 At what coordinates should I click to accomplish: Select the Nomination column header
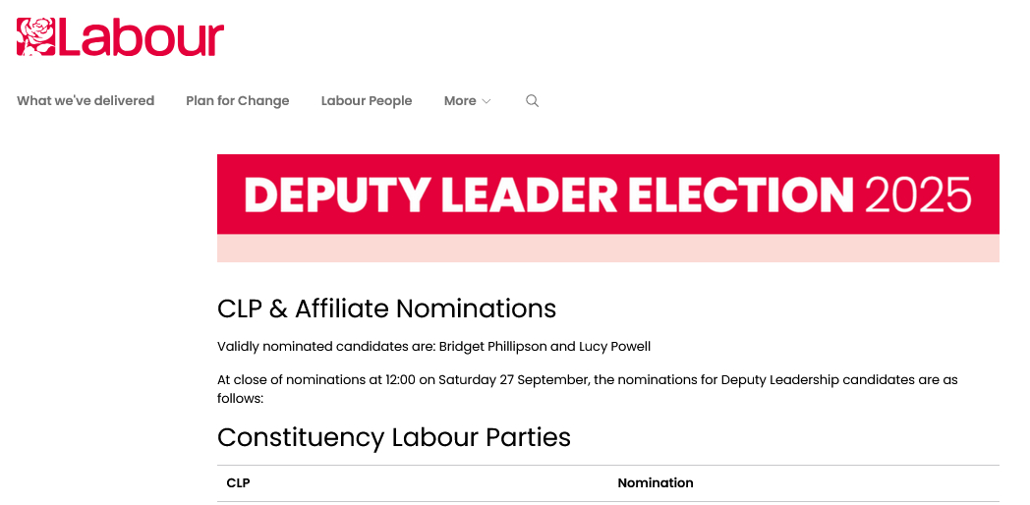click(x=656, y=482)
